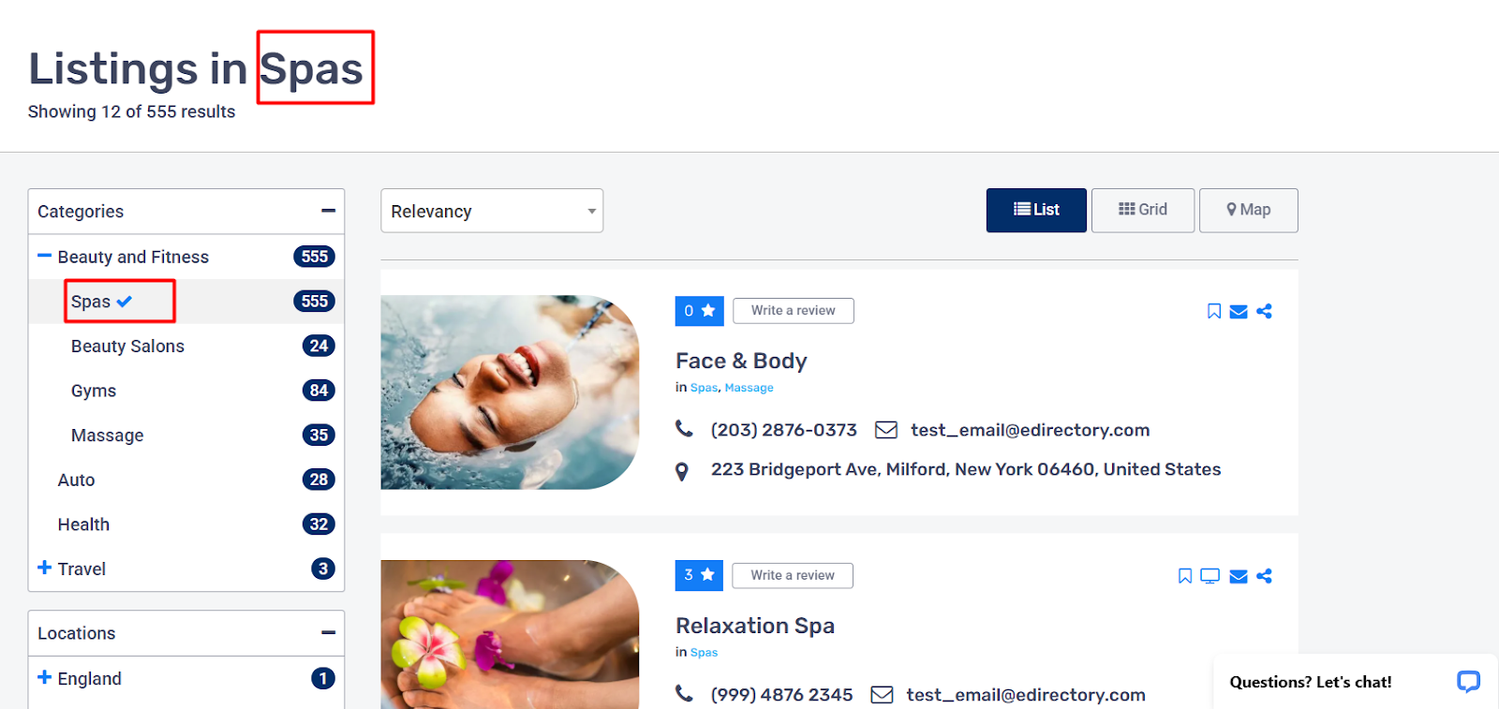Filter by Health category

[83, 524]
